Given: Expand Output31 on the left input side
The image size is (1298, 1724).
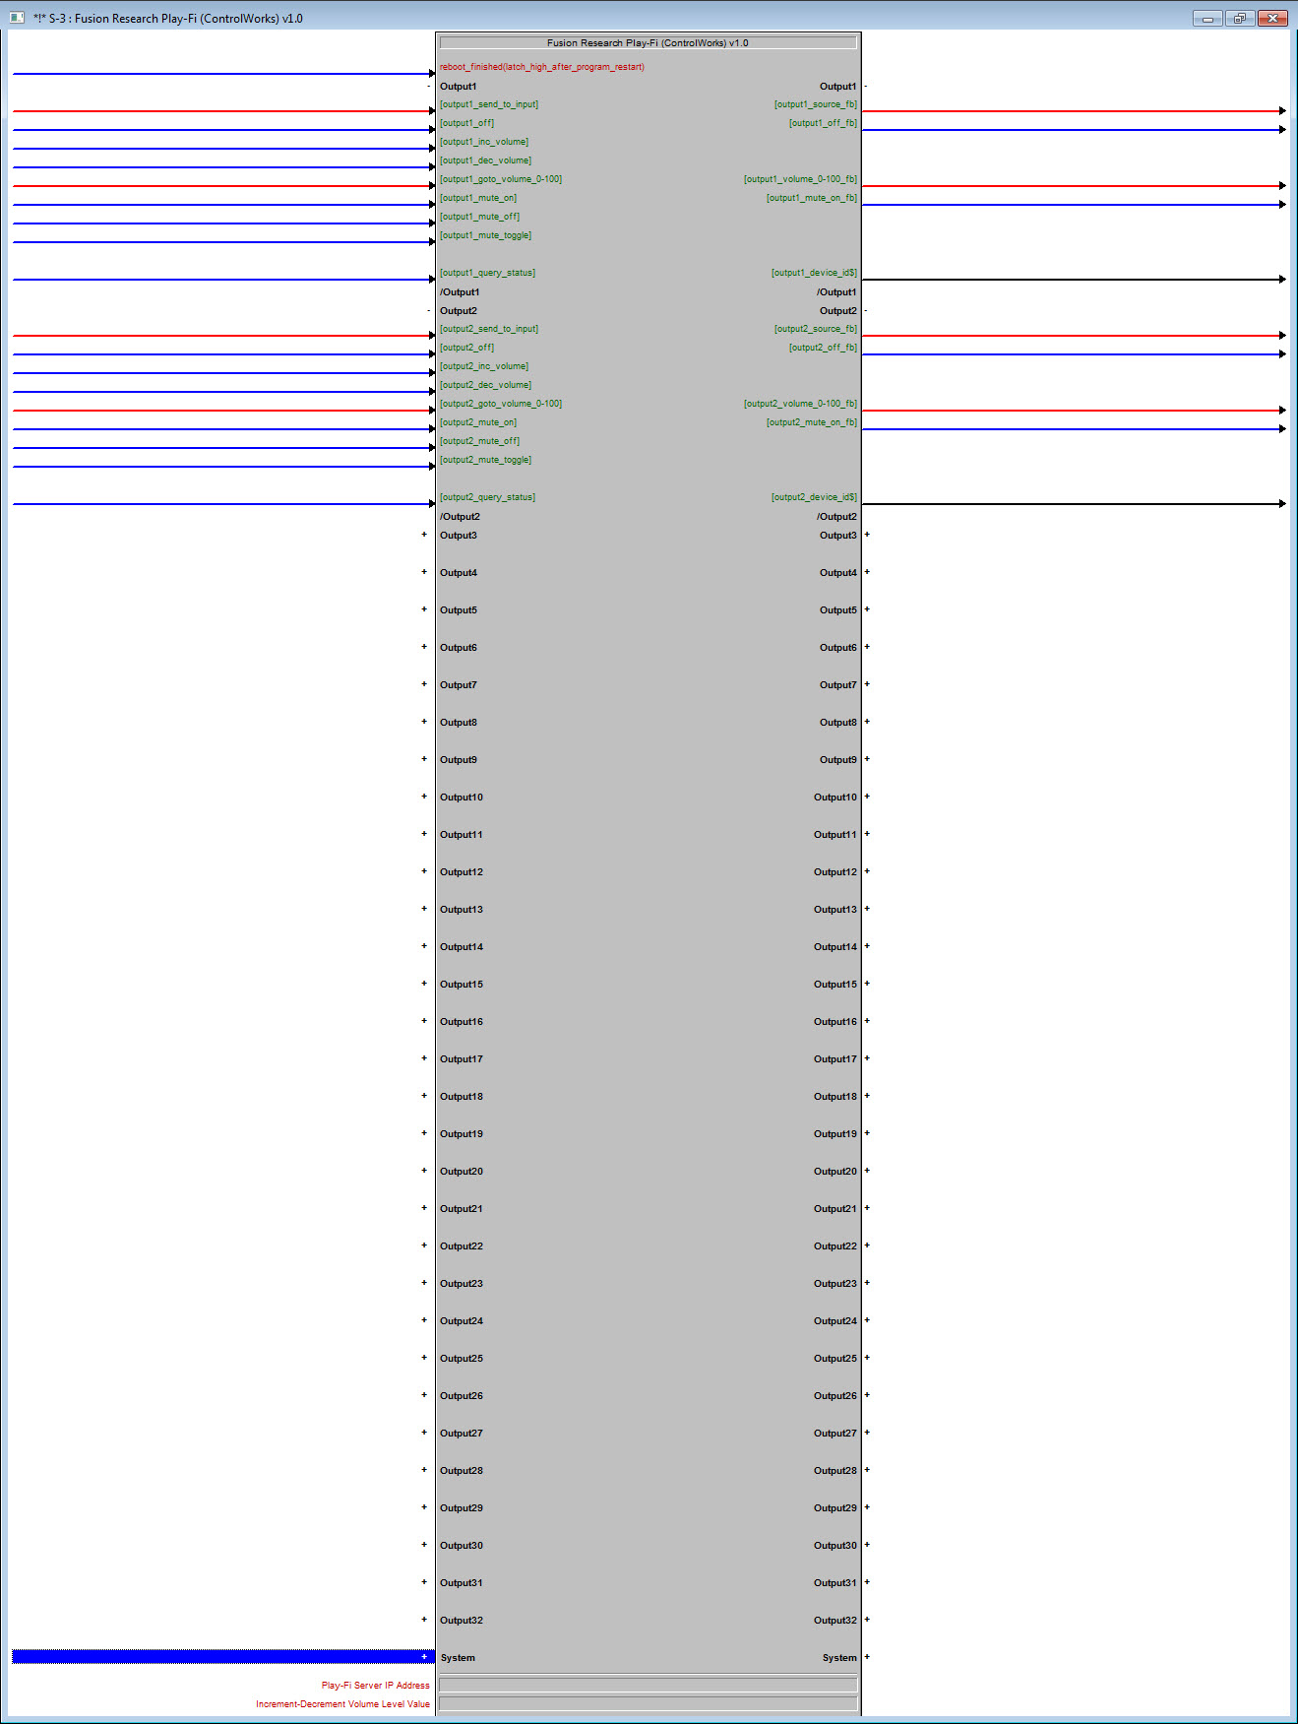Looking at the screenshot, I should point(424,1582).
